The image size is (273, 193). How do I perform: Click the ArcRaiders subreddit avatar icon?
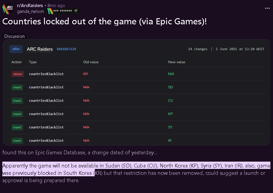8,9
